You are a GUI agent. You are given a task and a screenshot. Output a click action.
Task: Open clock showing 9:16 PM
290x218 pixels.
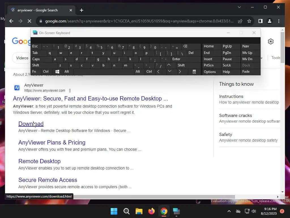[x=269, y=211]
